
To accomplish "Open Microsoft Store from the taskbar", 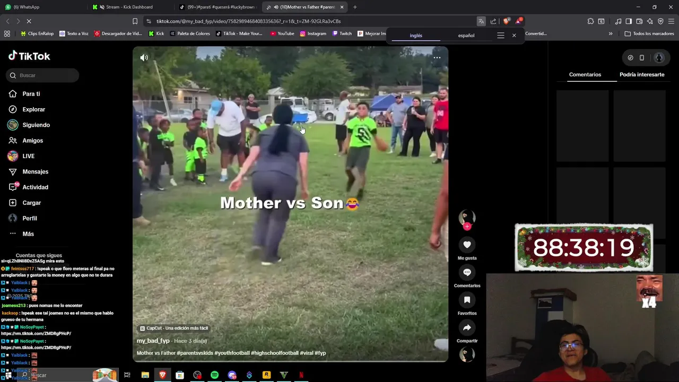I will click(x=180, y=375).
